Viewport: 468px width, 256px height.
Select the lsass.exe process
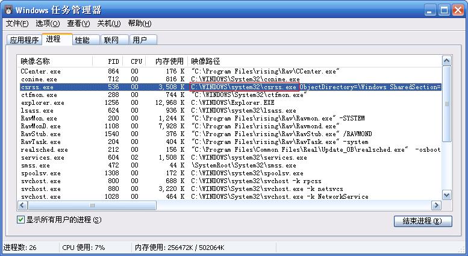coord(229,110)
